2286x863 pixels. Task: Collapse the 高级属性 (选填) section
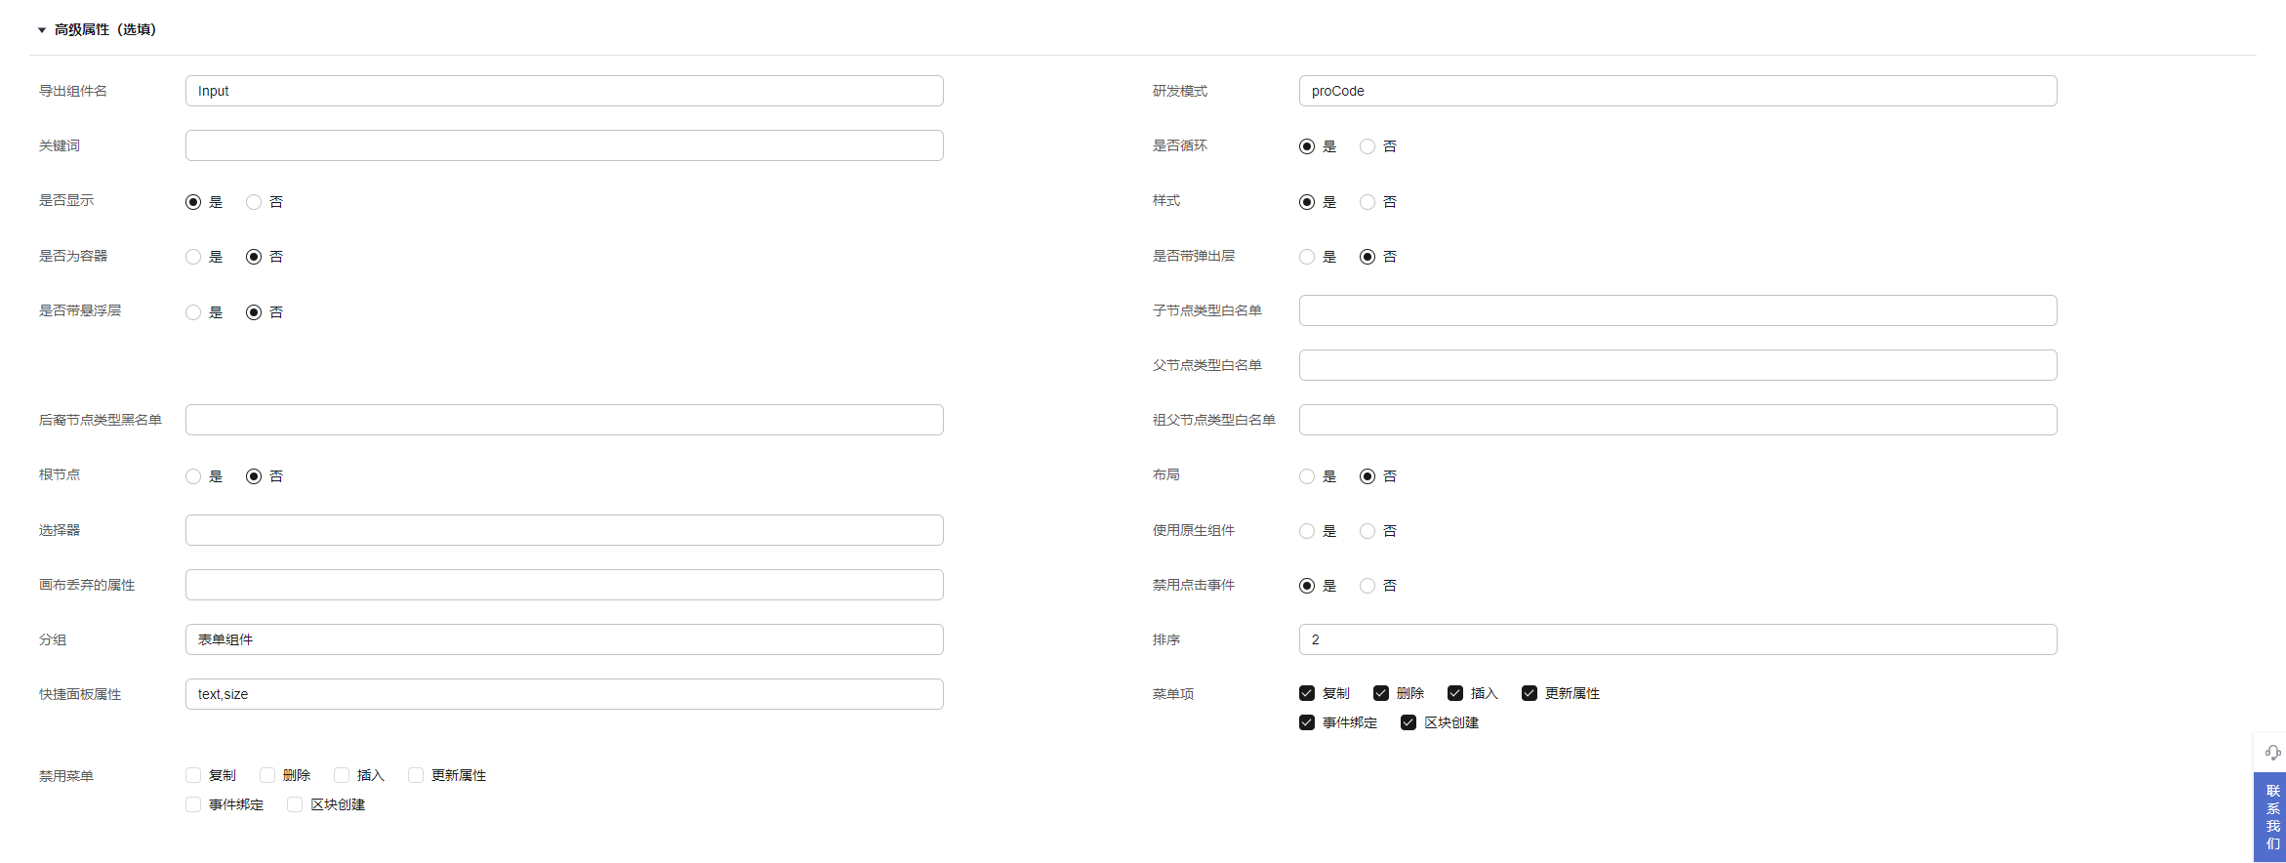(42, 30)
